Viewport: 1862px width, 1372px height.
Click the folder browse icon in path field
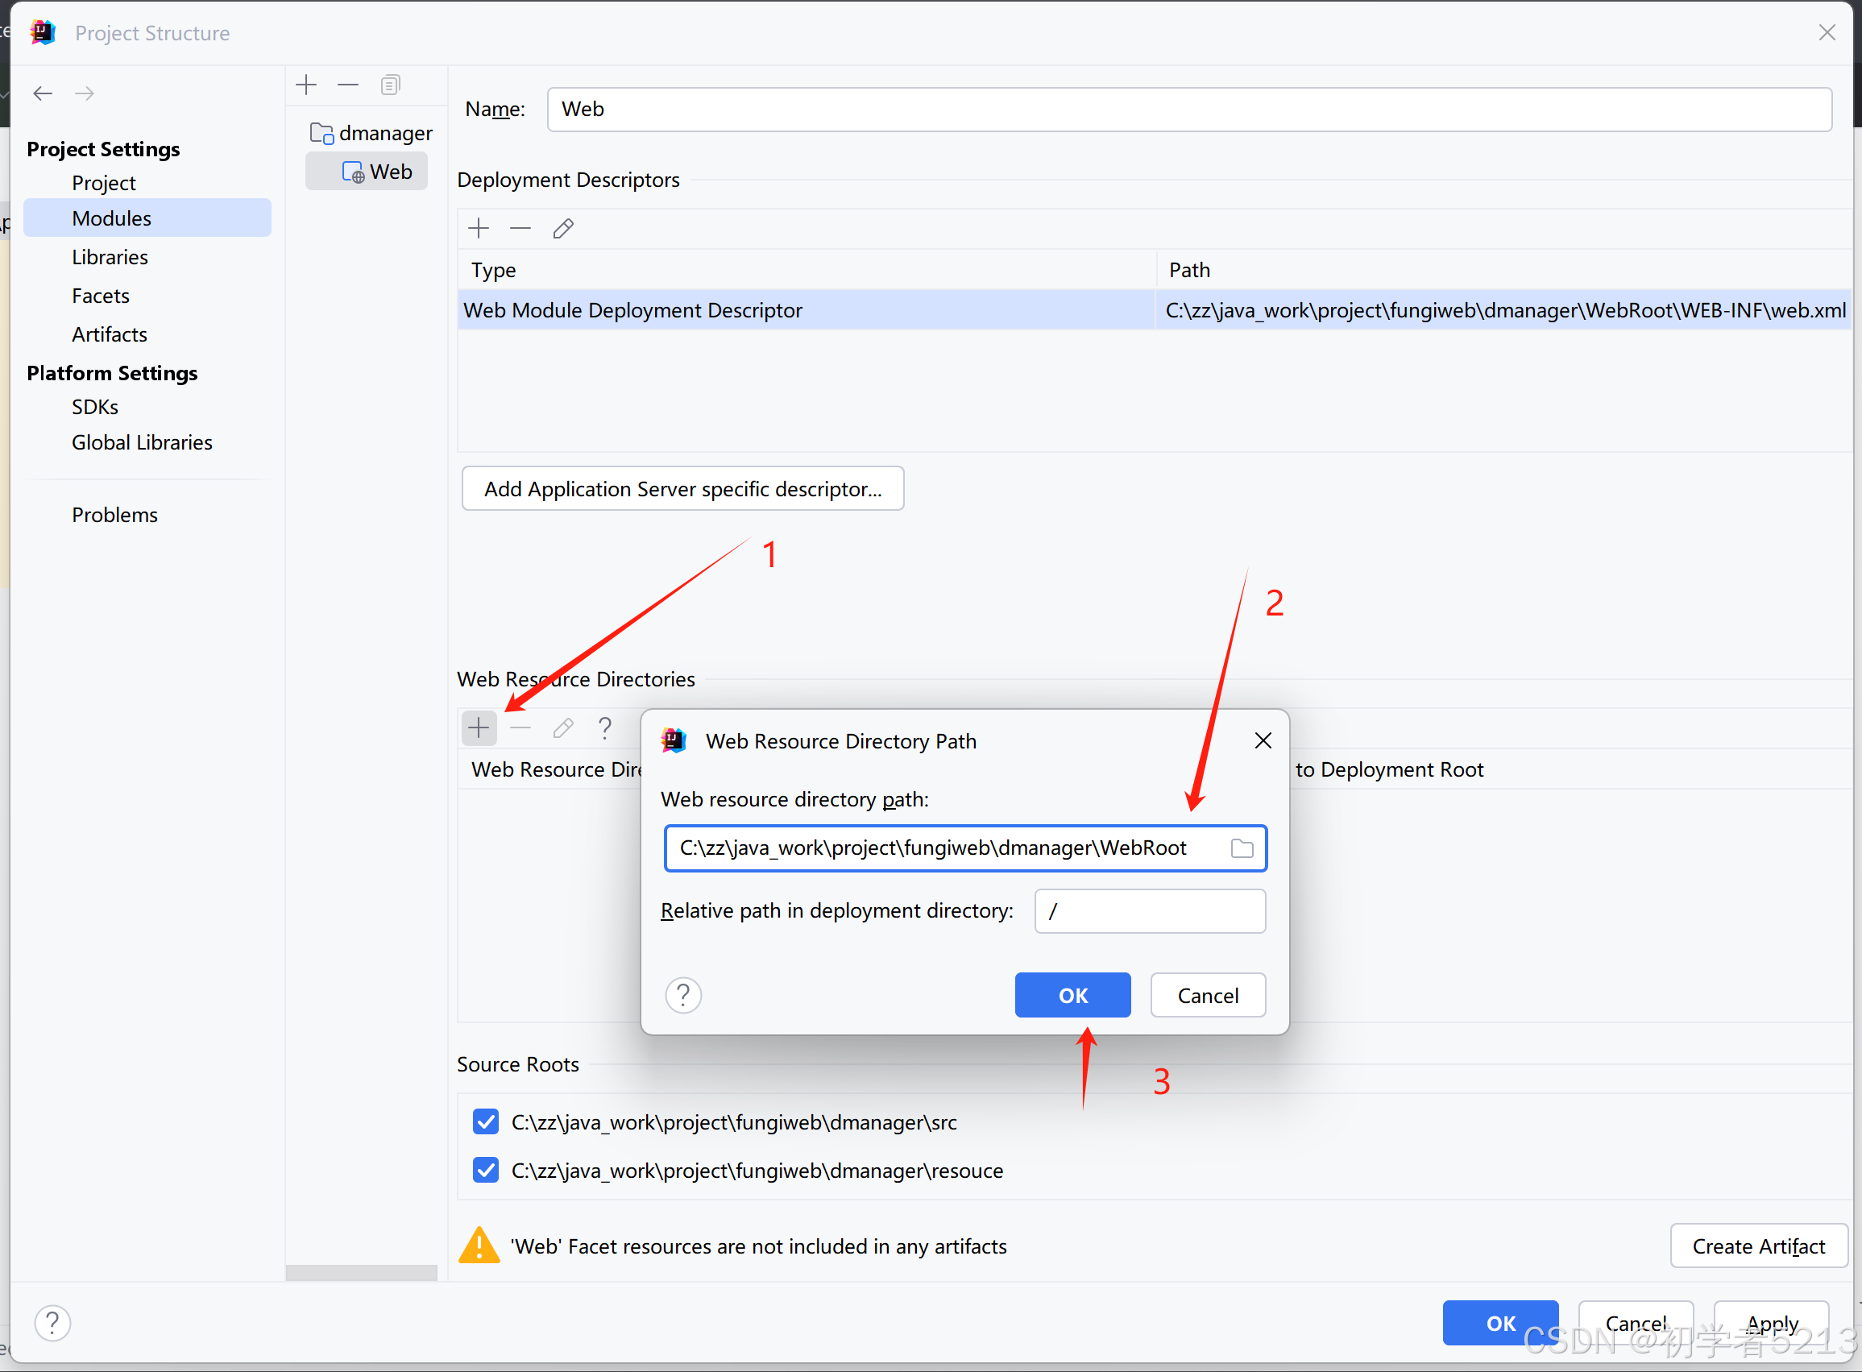[1242, 848]
